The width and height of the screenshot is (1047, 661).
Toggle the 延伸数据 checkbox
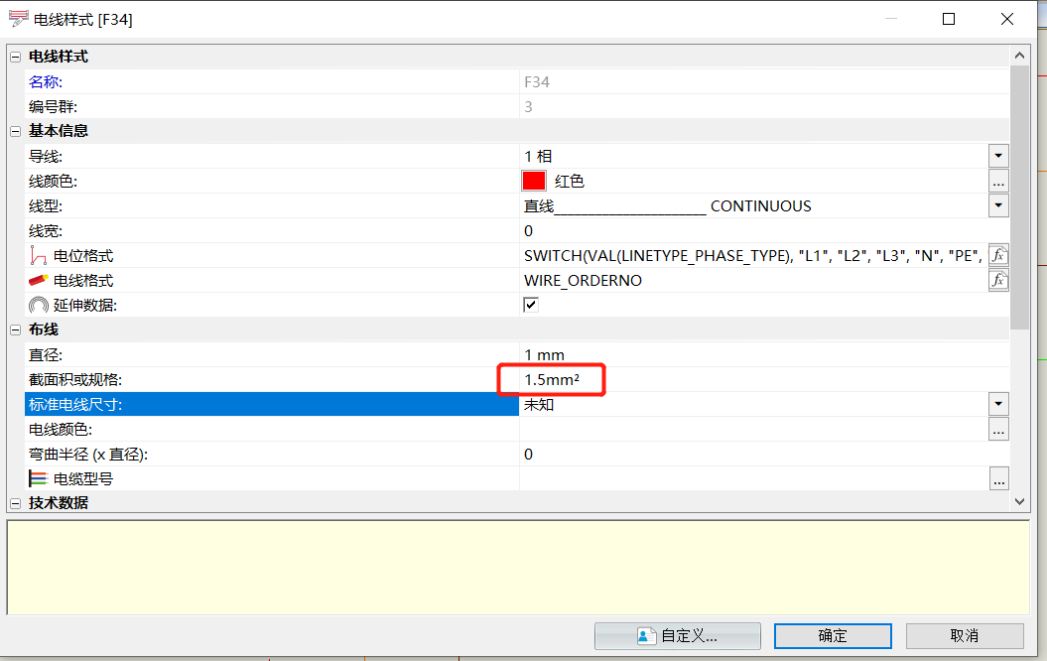click(x=531, y=305)
